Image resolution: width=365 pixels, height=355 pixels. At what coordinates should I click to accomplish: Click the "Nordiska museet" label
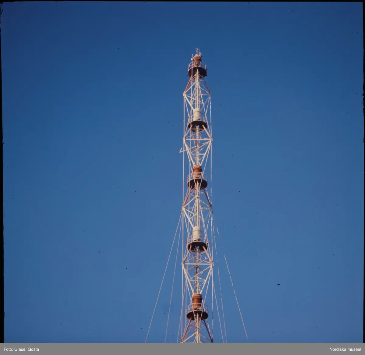pos(345,349)
